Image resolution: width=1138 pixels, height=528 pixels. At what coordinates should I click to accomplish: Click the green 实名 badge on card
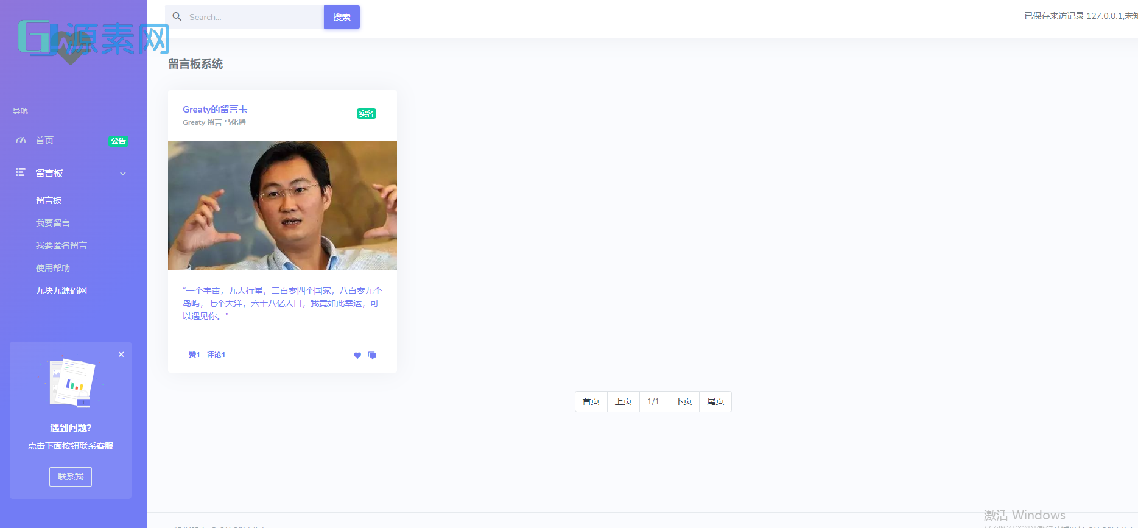click(366, 114)
